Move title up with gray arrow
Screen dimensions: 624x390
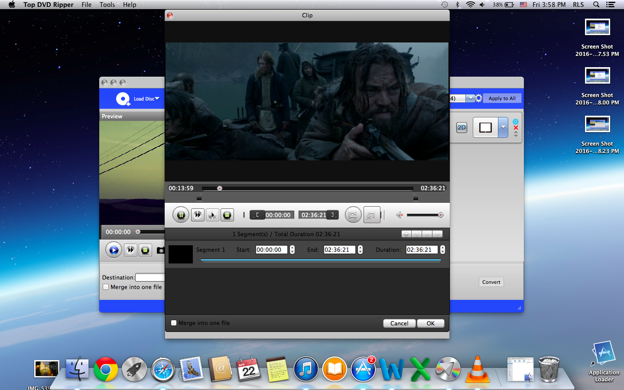[x=516, y=132]
